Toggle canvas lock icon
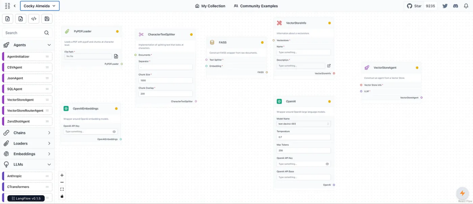Image resolution: width=473 pixels, height=204 pixels. pyautogui.click(x=62, y=196)
